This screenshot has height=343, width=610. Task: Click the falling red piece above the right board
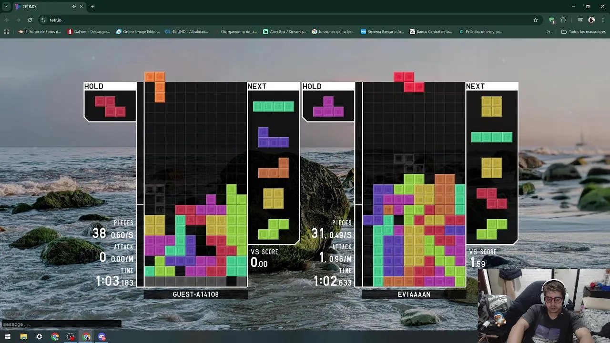click(409, 81)
